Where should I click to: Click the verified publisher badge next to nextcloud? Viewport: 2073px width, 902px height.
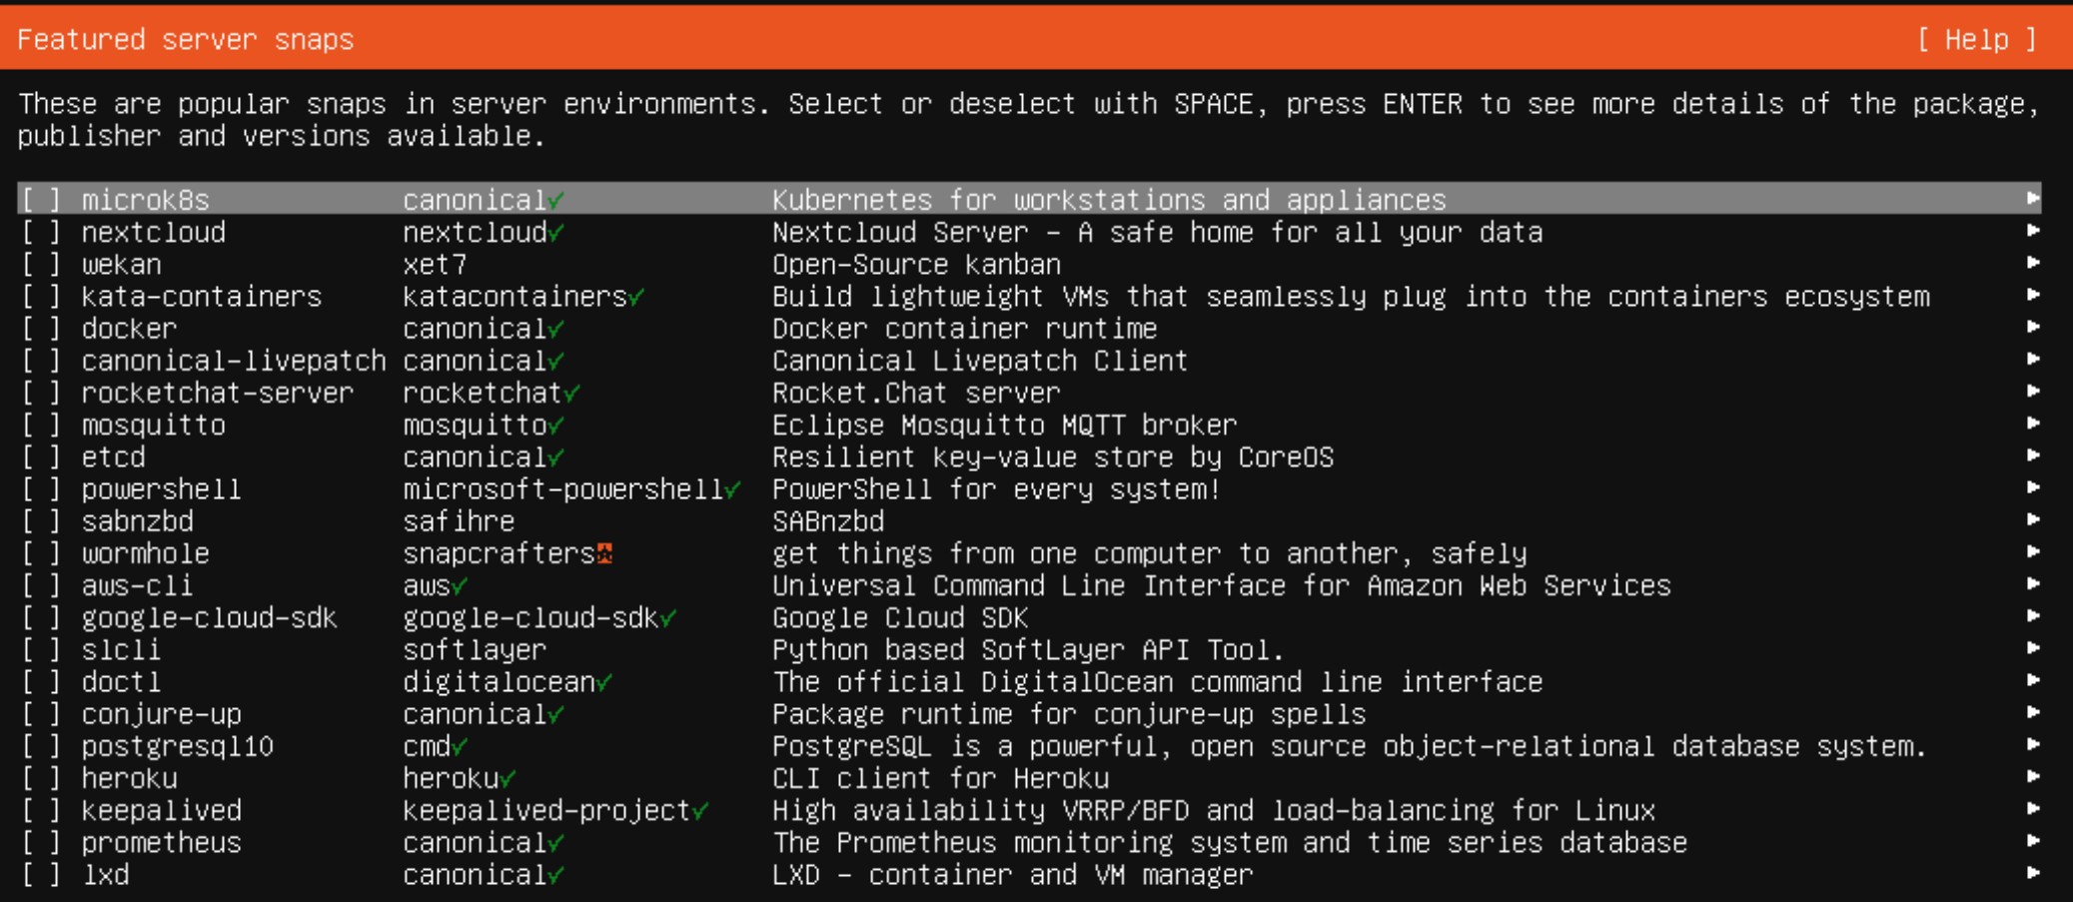pos(557,232)
